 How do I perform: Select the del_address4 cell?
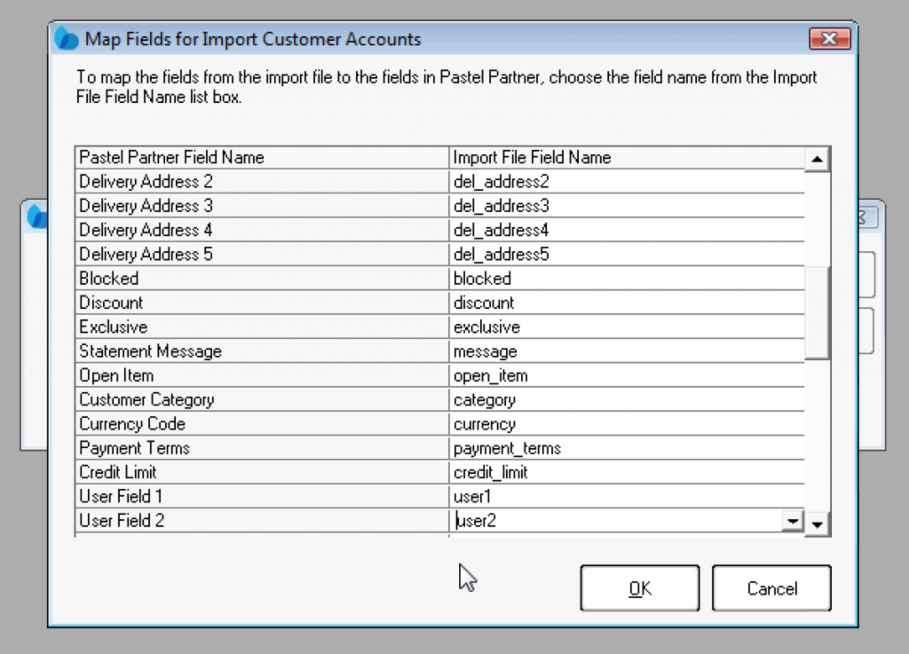pyautogui.click(x=627, y=230)
